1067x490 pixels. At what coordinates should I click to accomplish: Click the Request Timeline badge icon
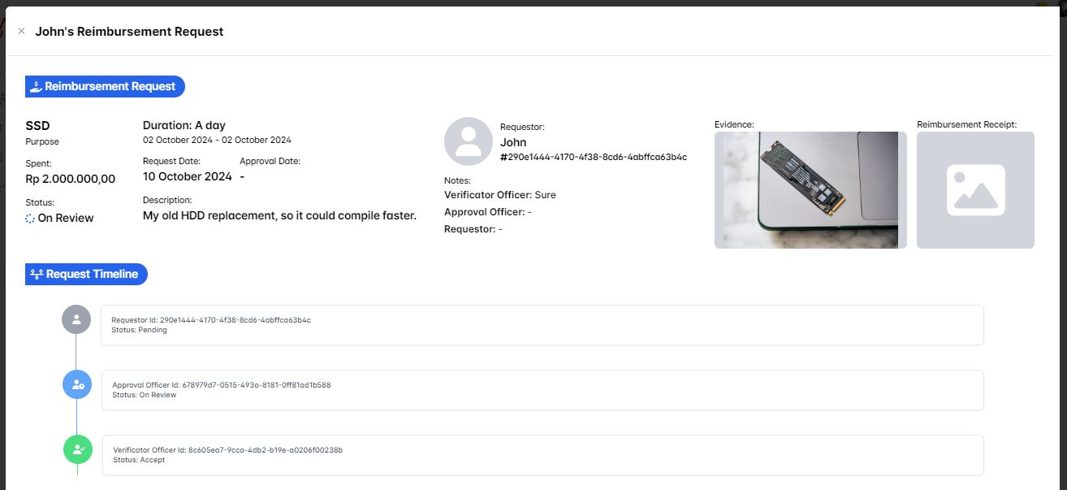(x=37, y=275)
